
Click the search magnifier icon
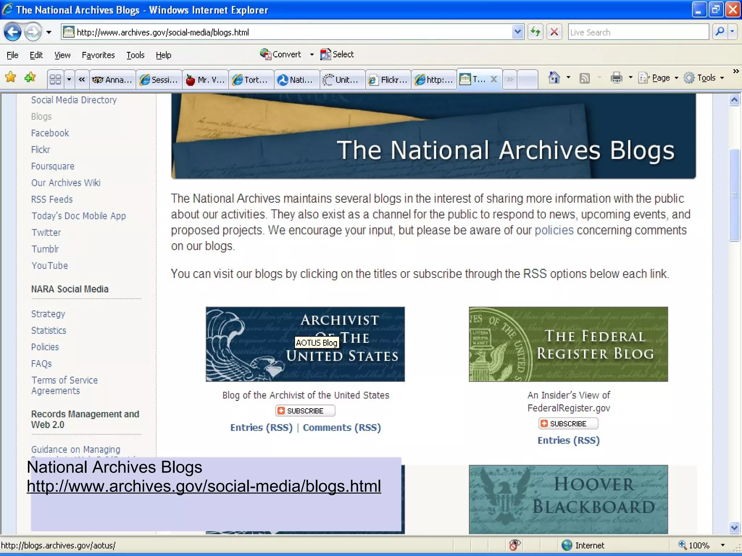pos(720,32)
